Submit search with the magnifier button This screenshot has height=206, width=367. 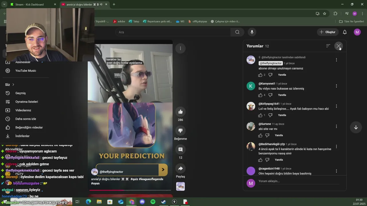[237, 32]
